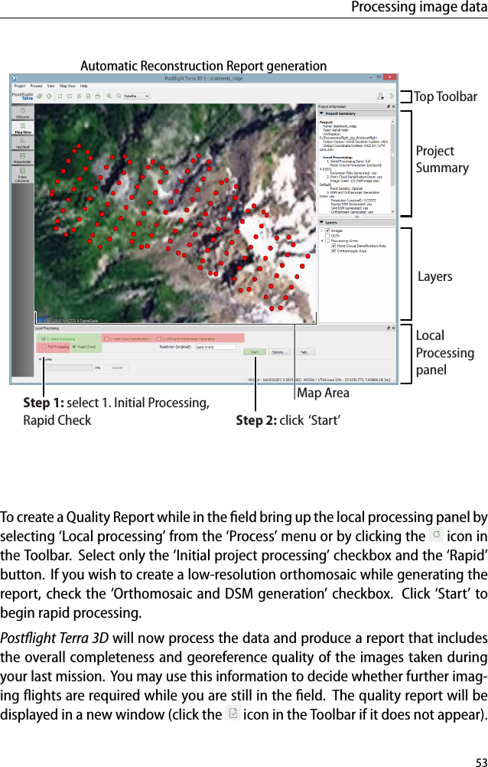This screenshot has width=488, height=767.
Task: Open the Welcome view in sidebar
Action: click(22, 112)
